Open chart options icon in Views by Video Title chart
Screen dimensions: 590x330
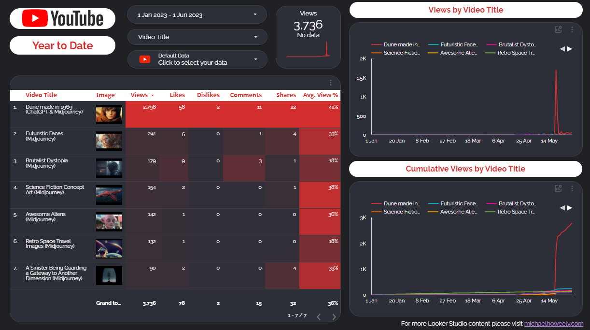click(x=558, y=29)
